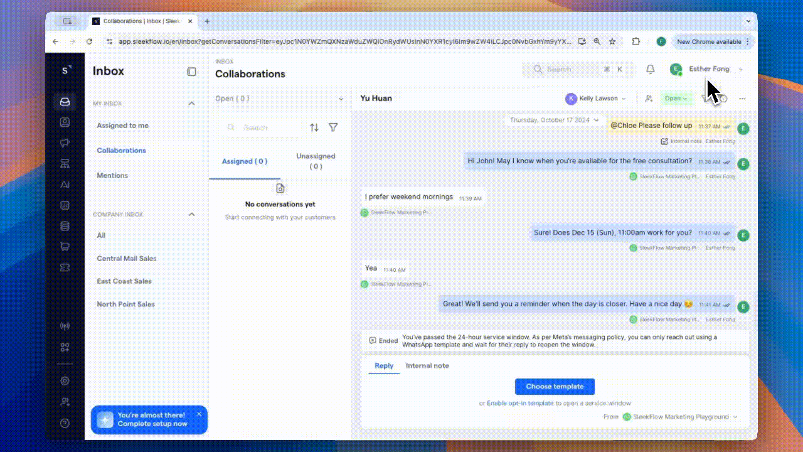This screenshot has width=803, height=452.
Task: Click the browser address bar URL
Action: pos(345,41)
